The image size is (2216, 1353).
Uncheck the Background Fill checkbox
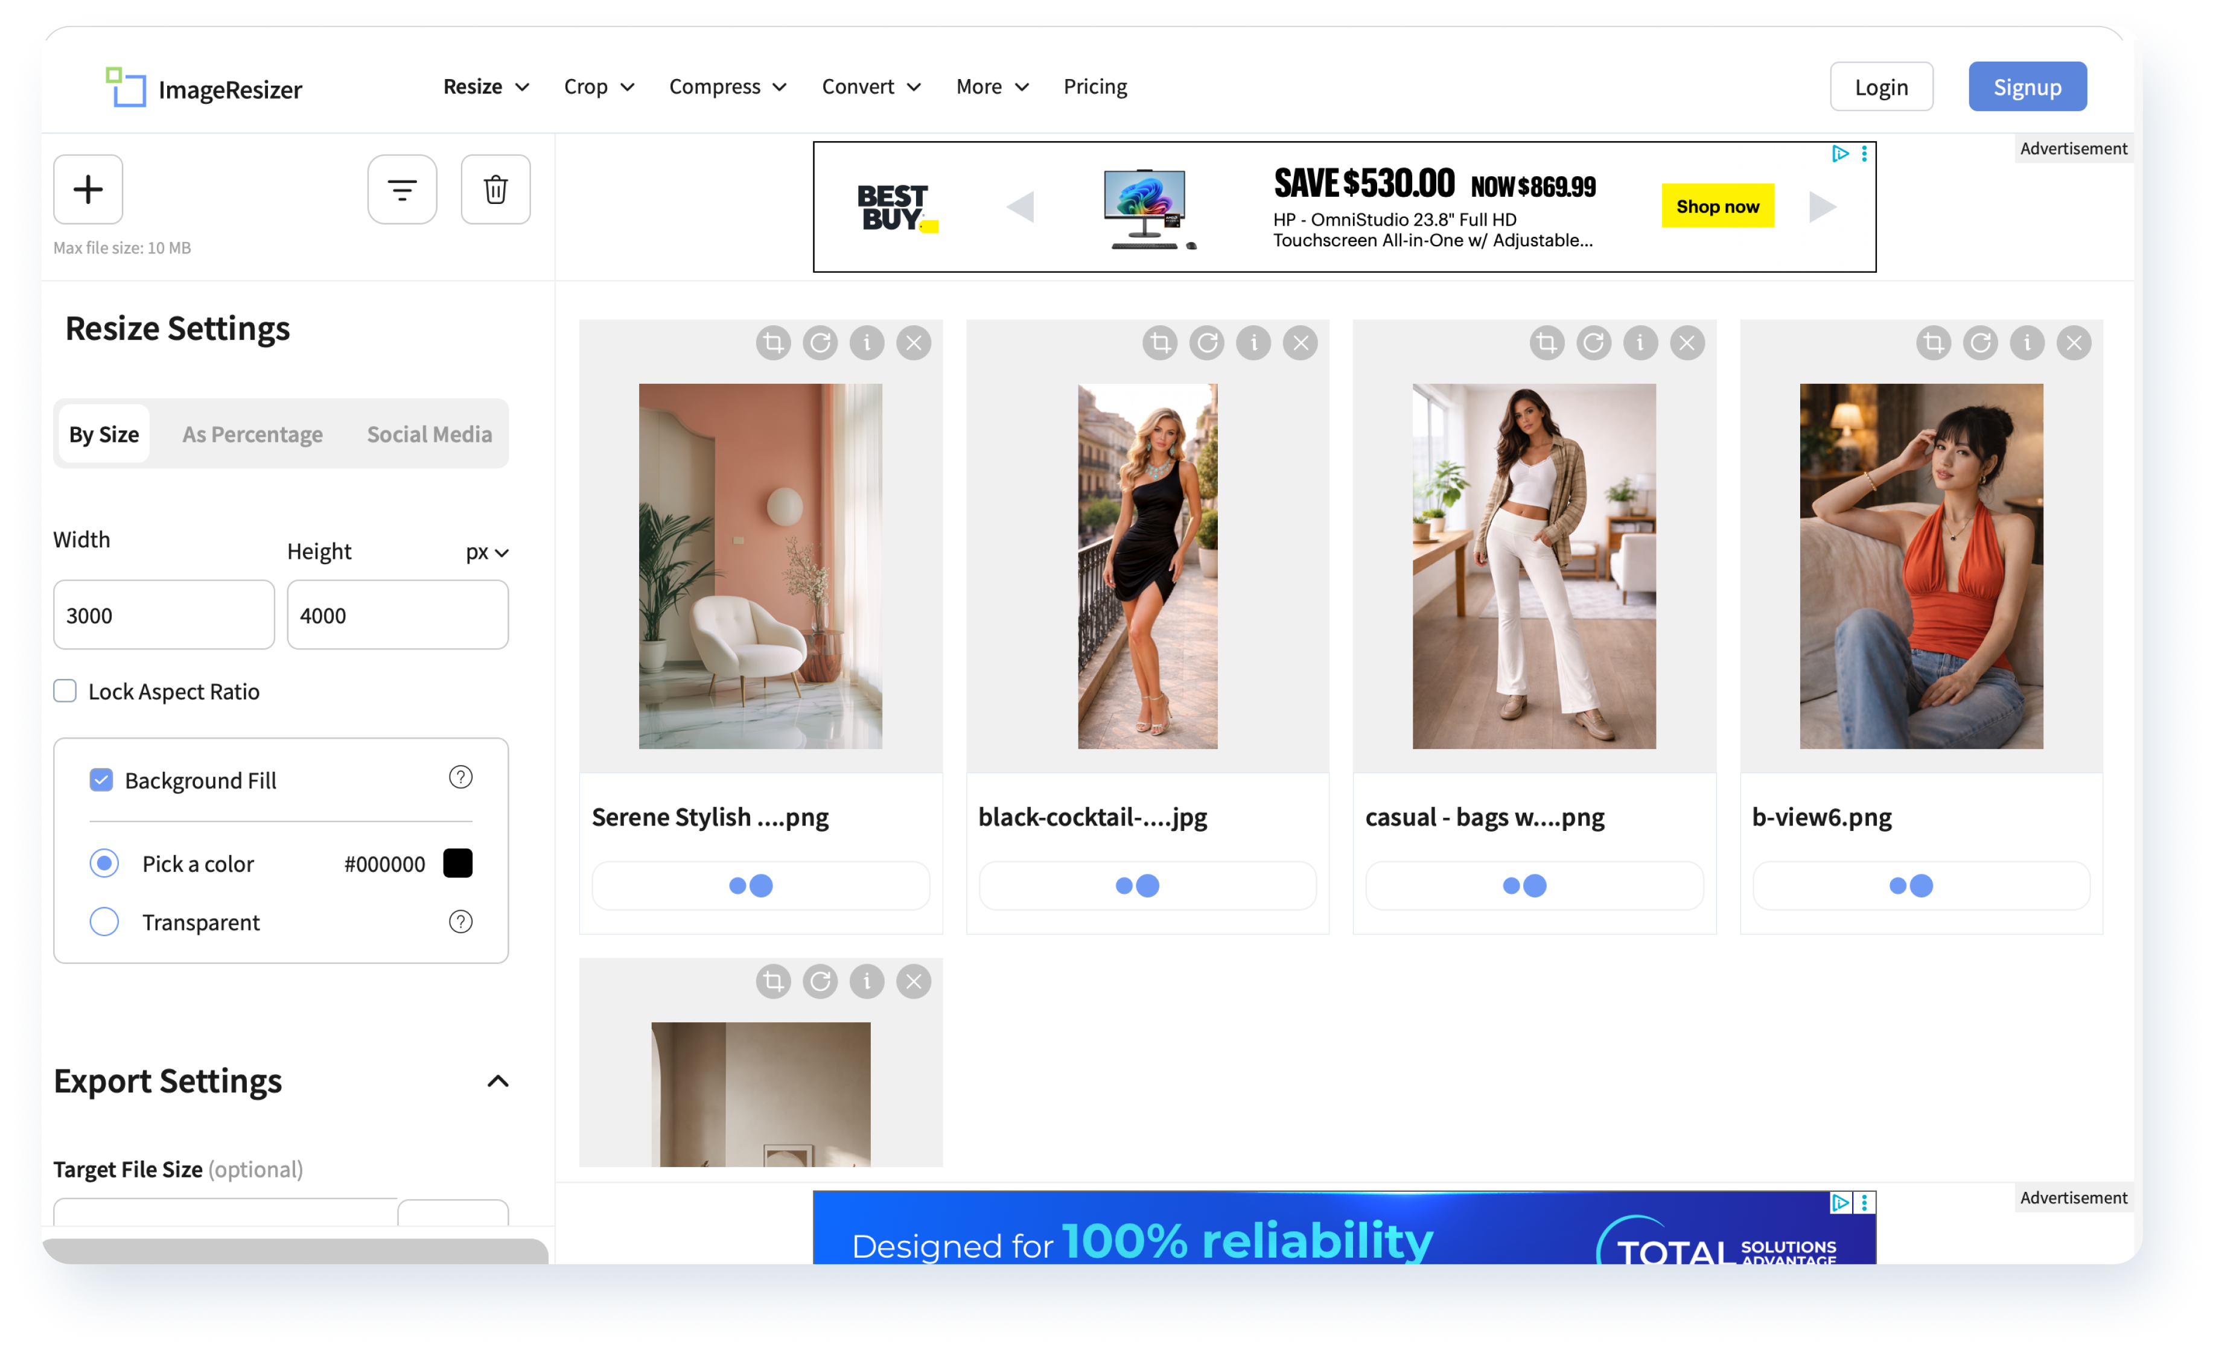[x=101, y=780]
